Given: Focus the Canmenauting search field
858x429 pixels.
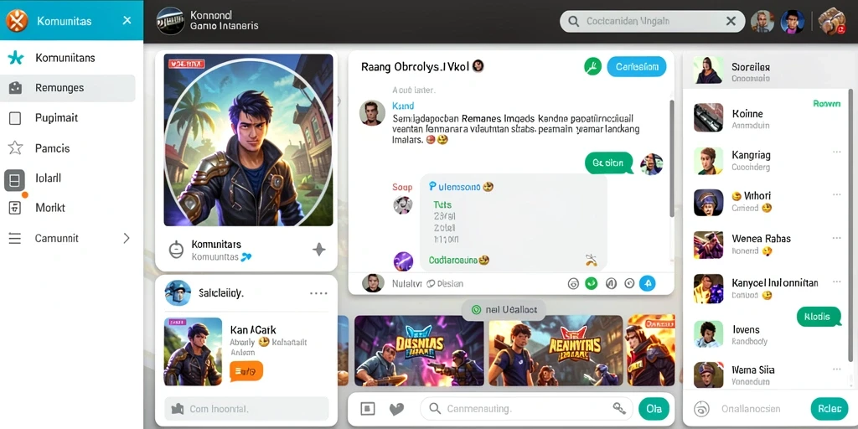Looking at the screenshot, I should (x=526, y=409).
